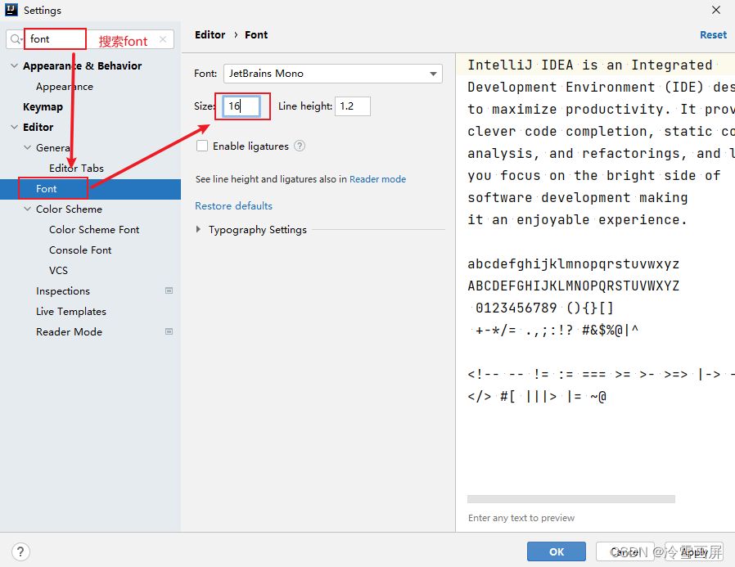The width and height of the screenshot is (735, 567).
Task: Click the Reader Mode project-level indicator icon
Action: [x=169, y=331]
